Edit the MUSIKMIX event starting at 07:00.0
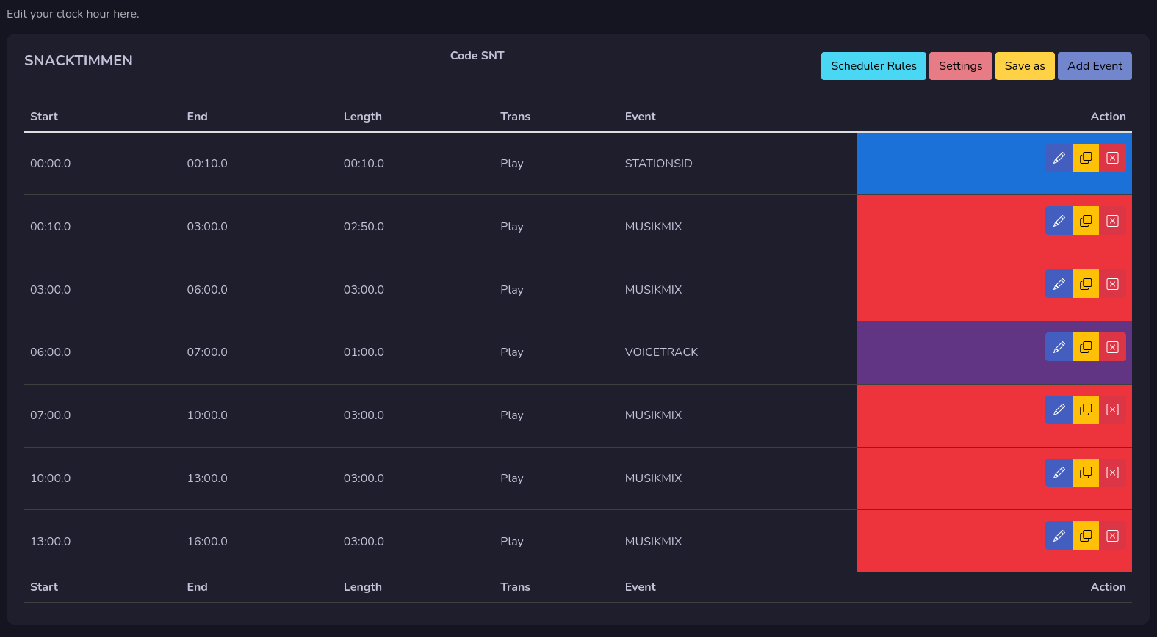Screen dimensions: 1157x637 [1059, 409]
